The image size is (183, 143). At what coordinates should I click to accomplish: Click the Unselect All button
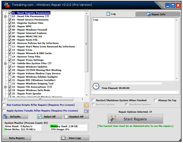click(76, 116)
